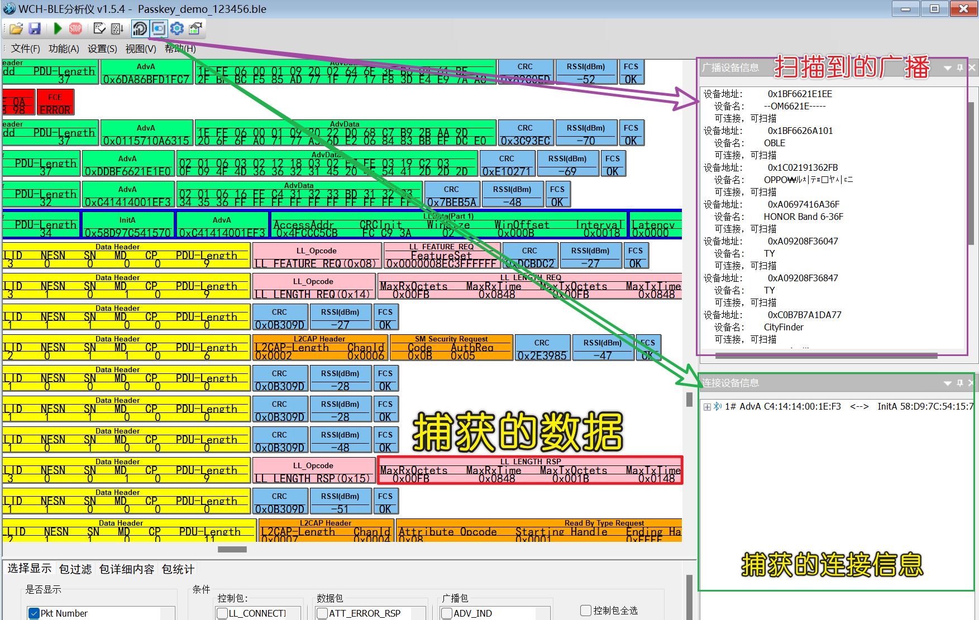Viewport: 979px width, 620px height.
Task: Toggle the broadcast device info panel icon
Action: (140, 28)
